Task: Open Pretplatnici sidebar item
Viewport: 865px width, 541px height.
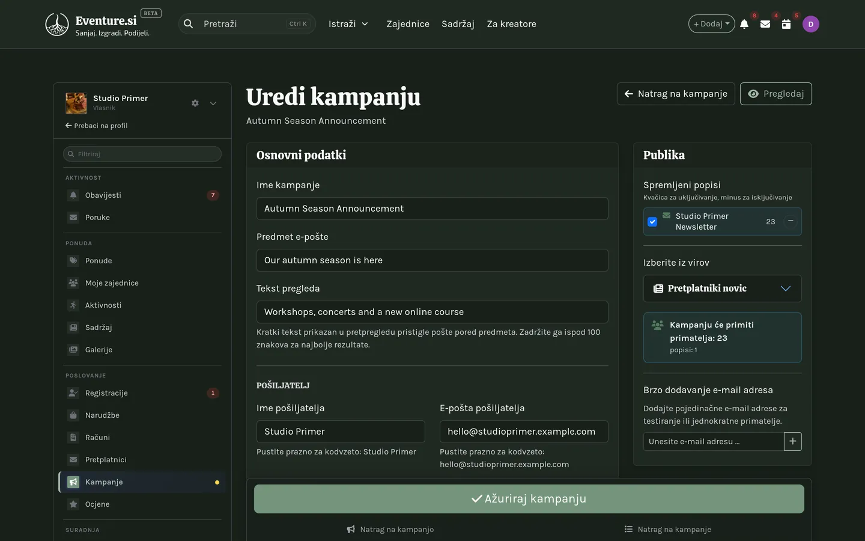Action: [x=142, y=460]
